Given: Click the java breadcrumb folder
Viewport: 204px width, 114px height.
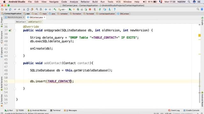Looking at the screenshot, I should (52, 14).
